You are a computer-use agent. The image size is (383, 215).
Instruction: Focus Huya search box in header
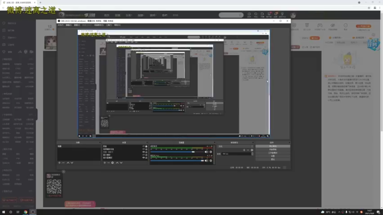(231, 15)
